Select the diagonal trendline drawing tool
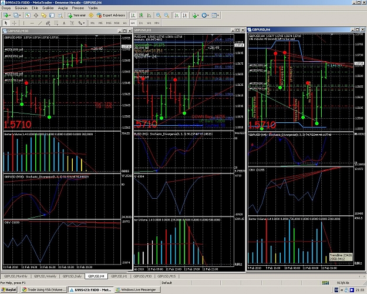 [40, 23]
